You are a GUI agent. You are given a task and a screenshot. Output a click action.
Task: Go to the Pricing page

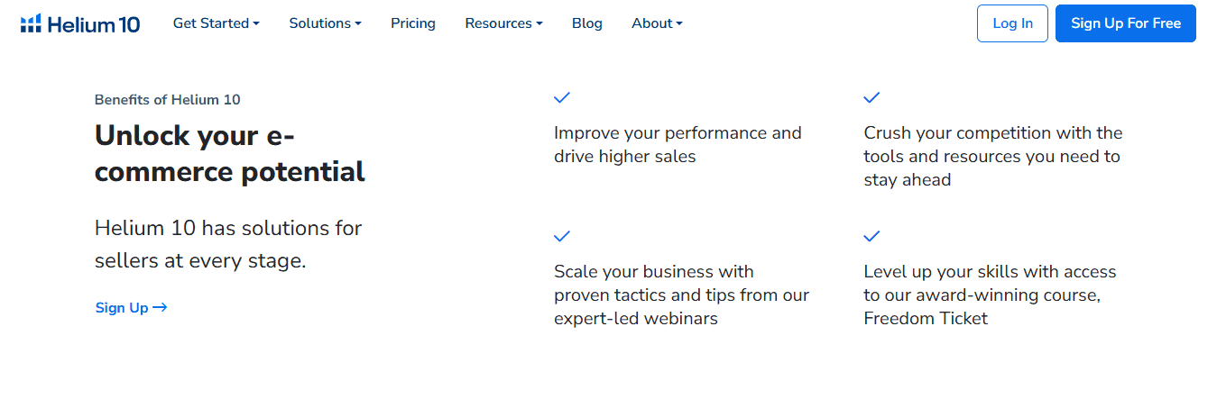(413, 23)
